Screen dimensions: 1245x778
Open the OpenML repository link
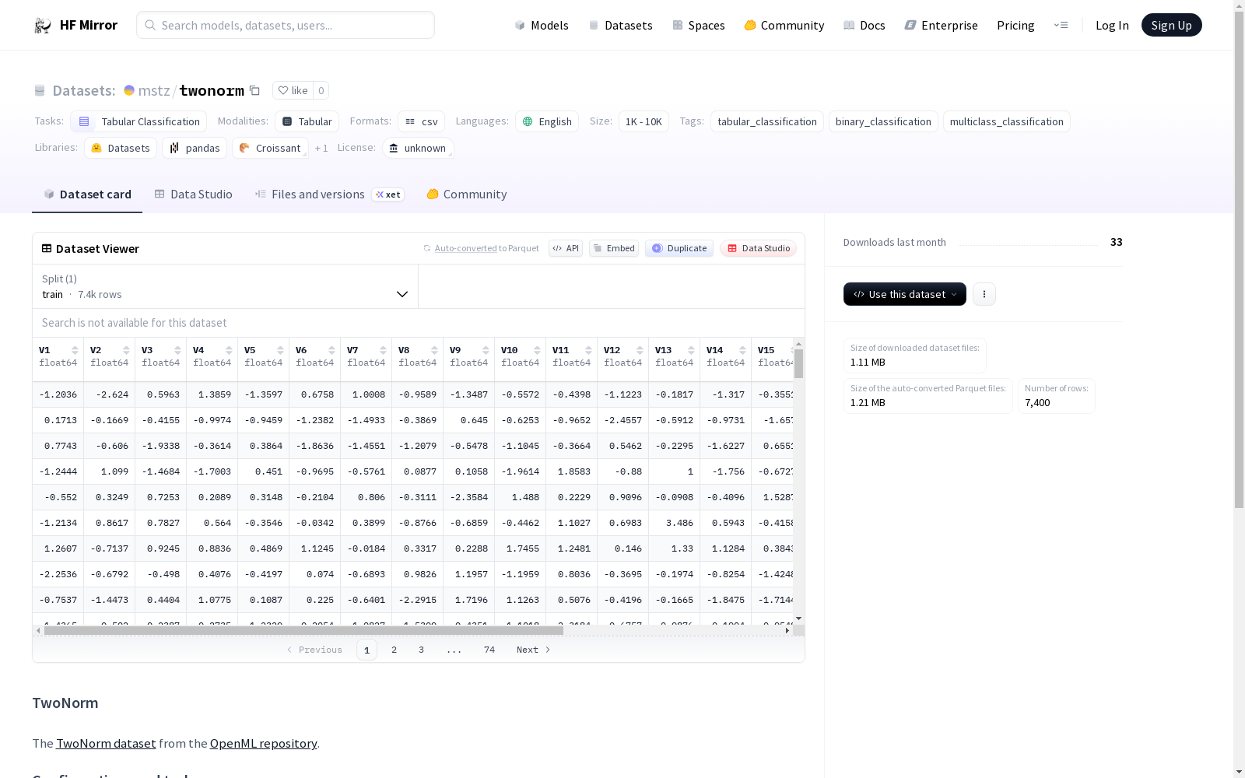point(263,744)
